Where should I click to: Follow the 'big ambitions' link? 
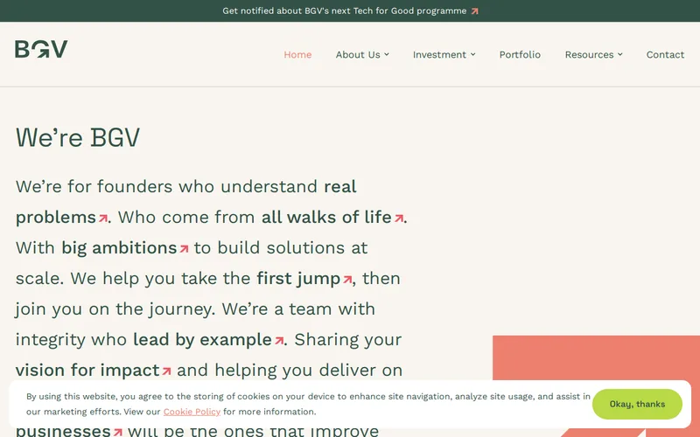119,248
